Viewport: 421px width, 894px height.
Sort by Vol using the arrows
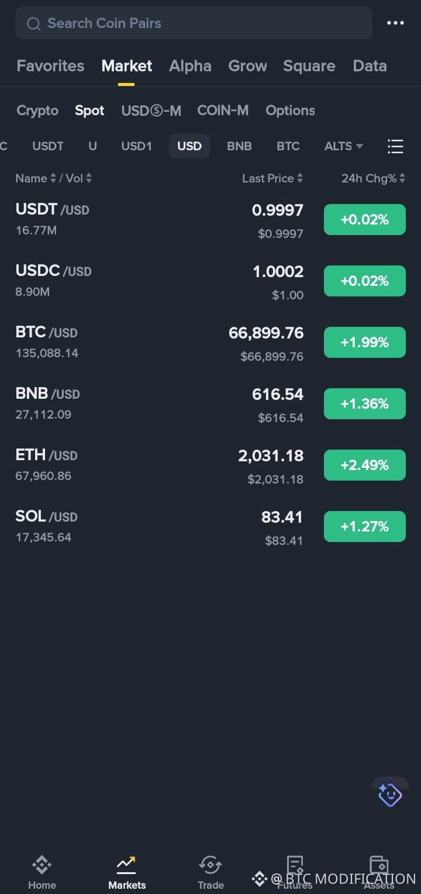pyautogui.click(x=89, y=178)
